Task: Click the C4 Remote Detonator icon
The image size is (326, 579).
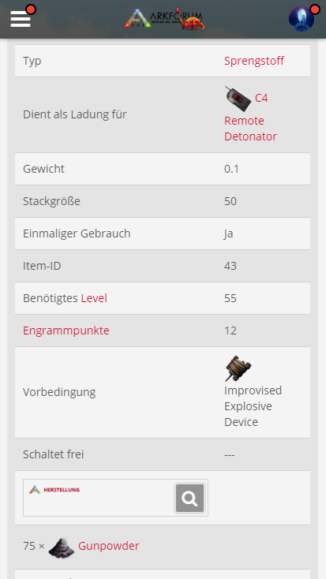Action: tap(238, 99)
